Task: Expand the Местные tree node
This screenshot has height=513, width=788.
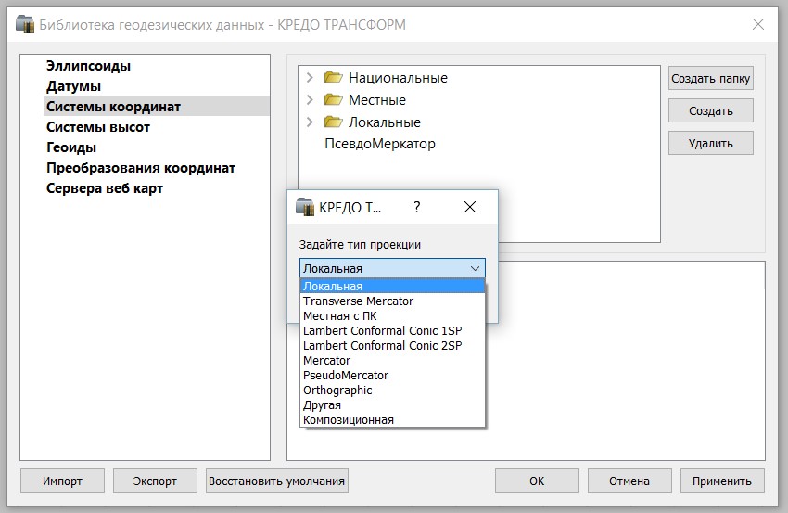Action: pos(310,99)
